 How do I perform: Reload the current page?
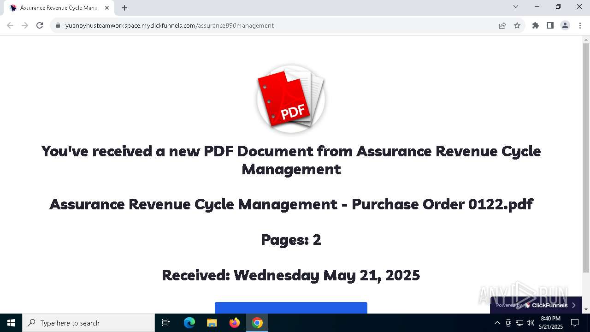[40, 25]
